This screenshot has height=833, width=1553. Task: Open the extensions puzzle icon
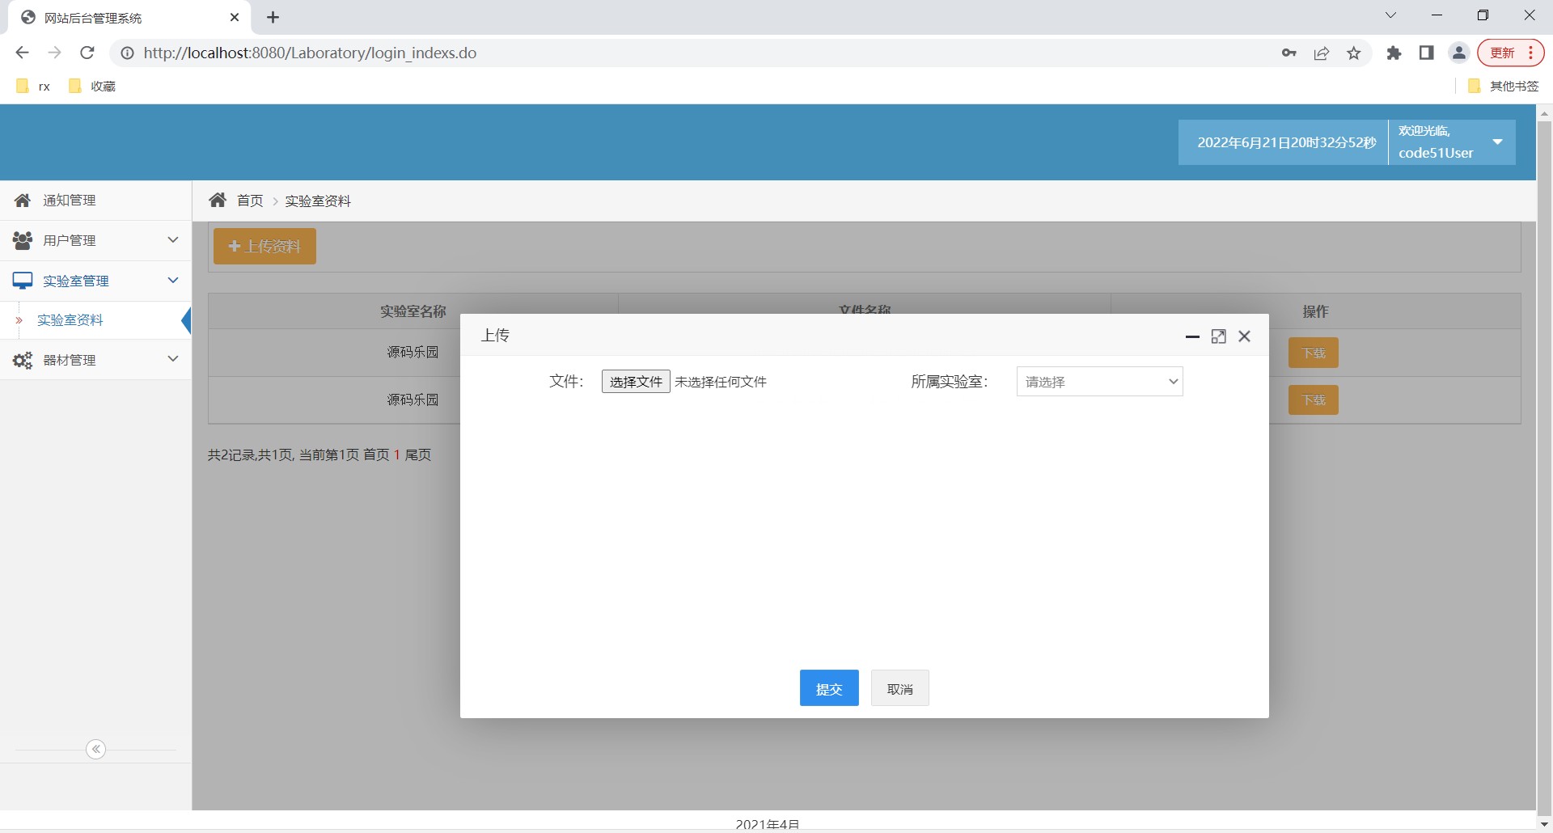[x=1394, y=53]
